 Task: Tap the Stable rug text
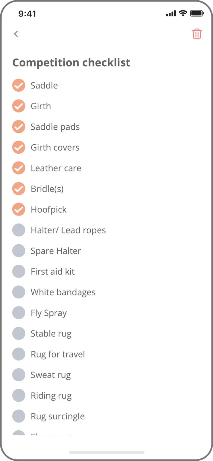(51, 334)
